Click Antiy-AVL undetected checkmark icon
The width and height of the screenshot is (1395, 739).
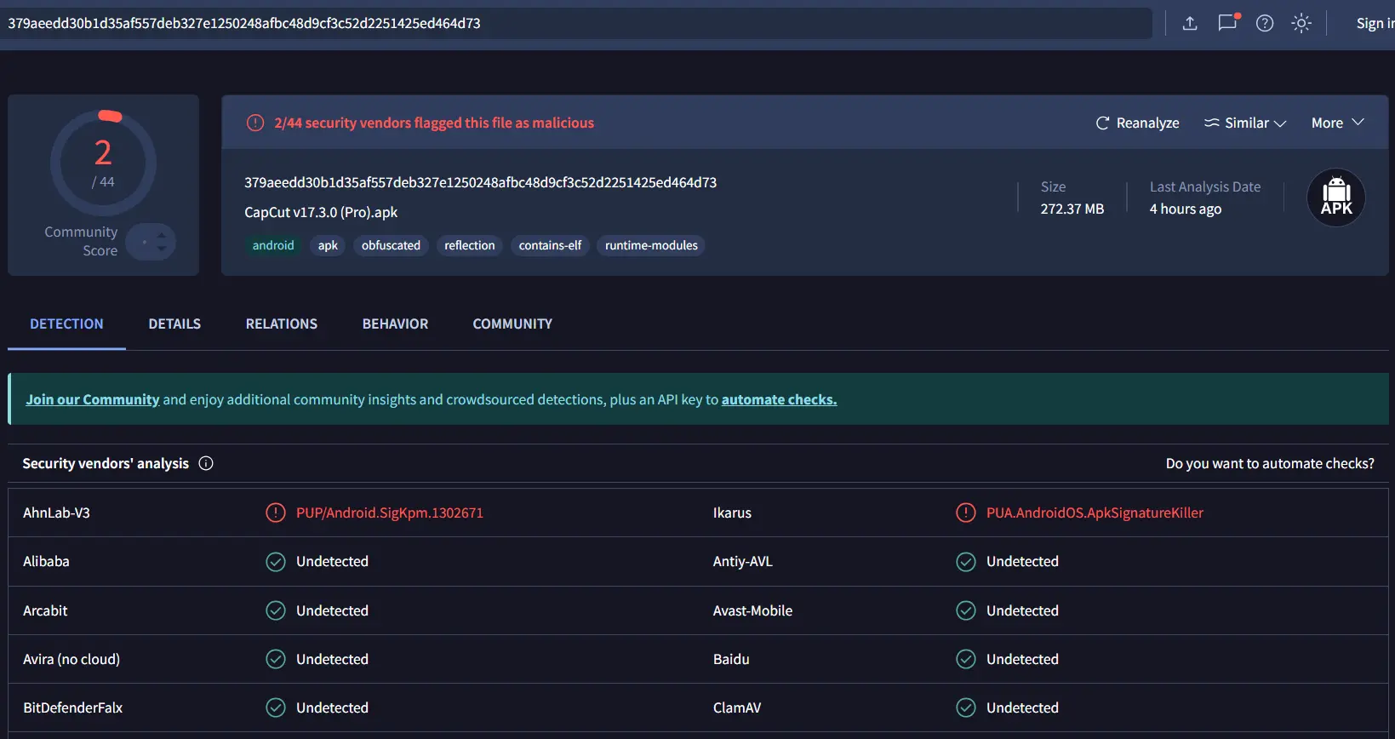(x=965, y=562)
